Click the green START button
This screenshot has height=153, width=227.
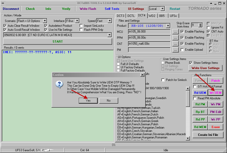[x=58, y=42]
